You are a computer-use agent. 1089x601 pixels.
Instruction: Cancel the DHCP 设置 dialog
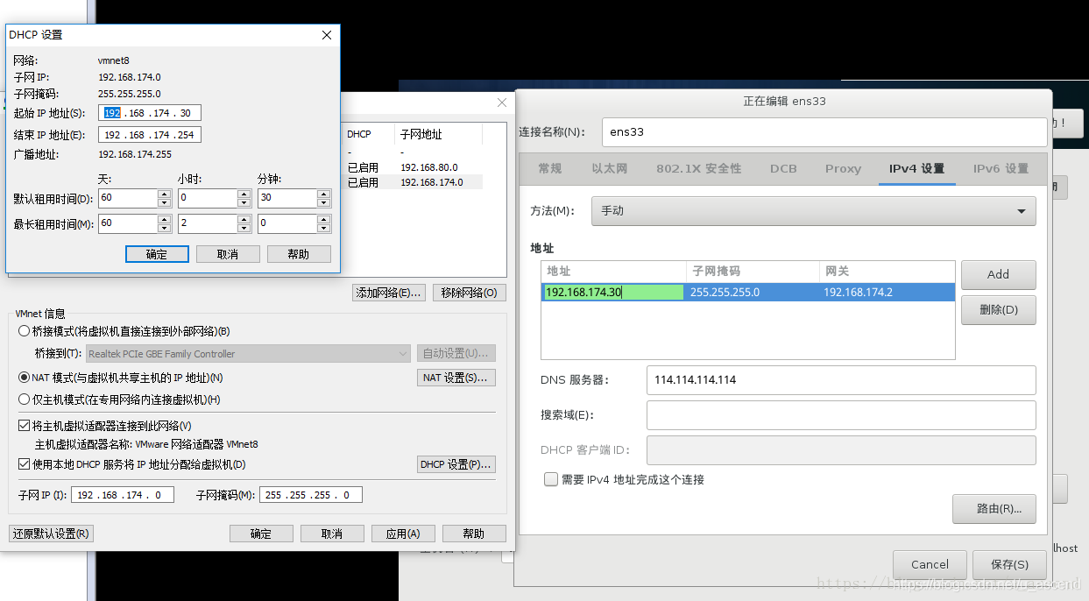point(228,254)
